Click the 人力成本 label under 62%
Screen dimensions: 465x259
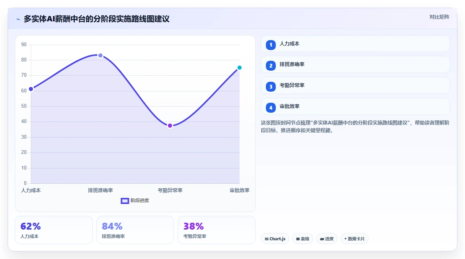(29, 236)
